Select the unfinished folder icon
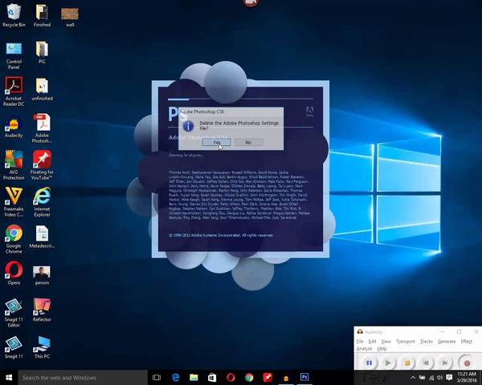Viewport: 482px width, 385px height. 42,89
